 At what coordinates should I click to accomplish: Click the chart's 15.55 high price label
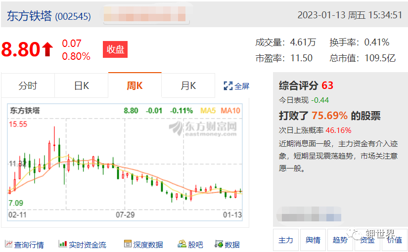point(18,125)
